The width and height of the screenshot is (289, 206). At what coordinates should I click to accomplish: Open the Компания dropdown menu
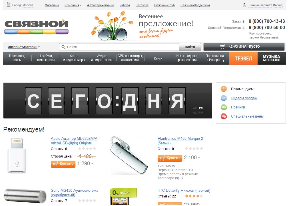point(73,5)
